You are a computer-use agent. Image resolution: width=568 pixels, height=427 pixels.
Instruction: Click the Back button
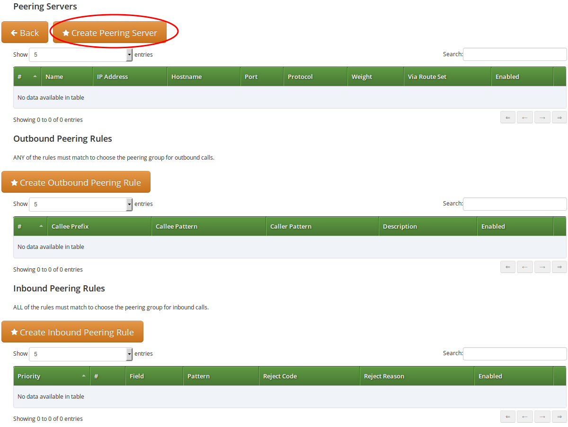click(25, 32)
